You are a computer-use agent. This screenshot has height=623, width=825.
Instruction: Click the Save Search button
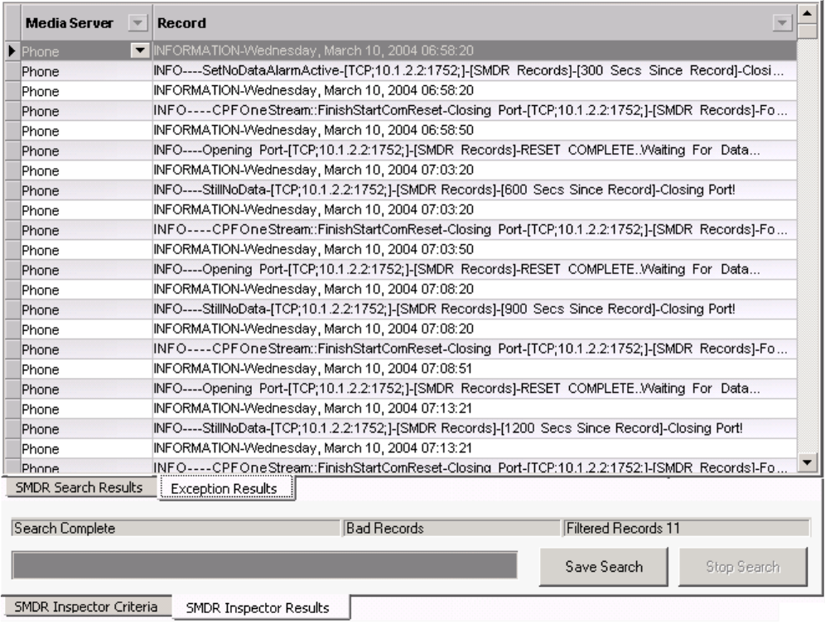pos(604,566)
